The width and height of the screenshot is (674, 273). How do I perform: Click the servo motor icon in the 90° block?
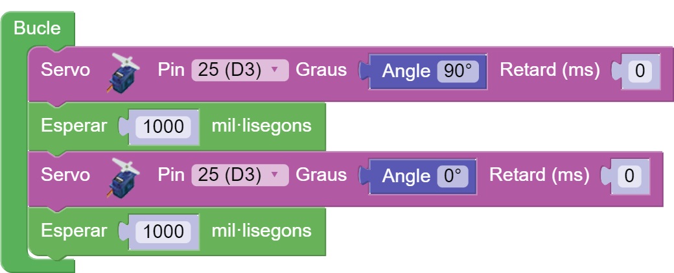123,70
